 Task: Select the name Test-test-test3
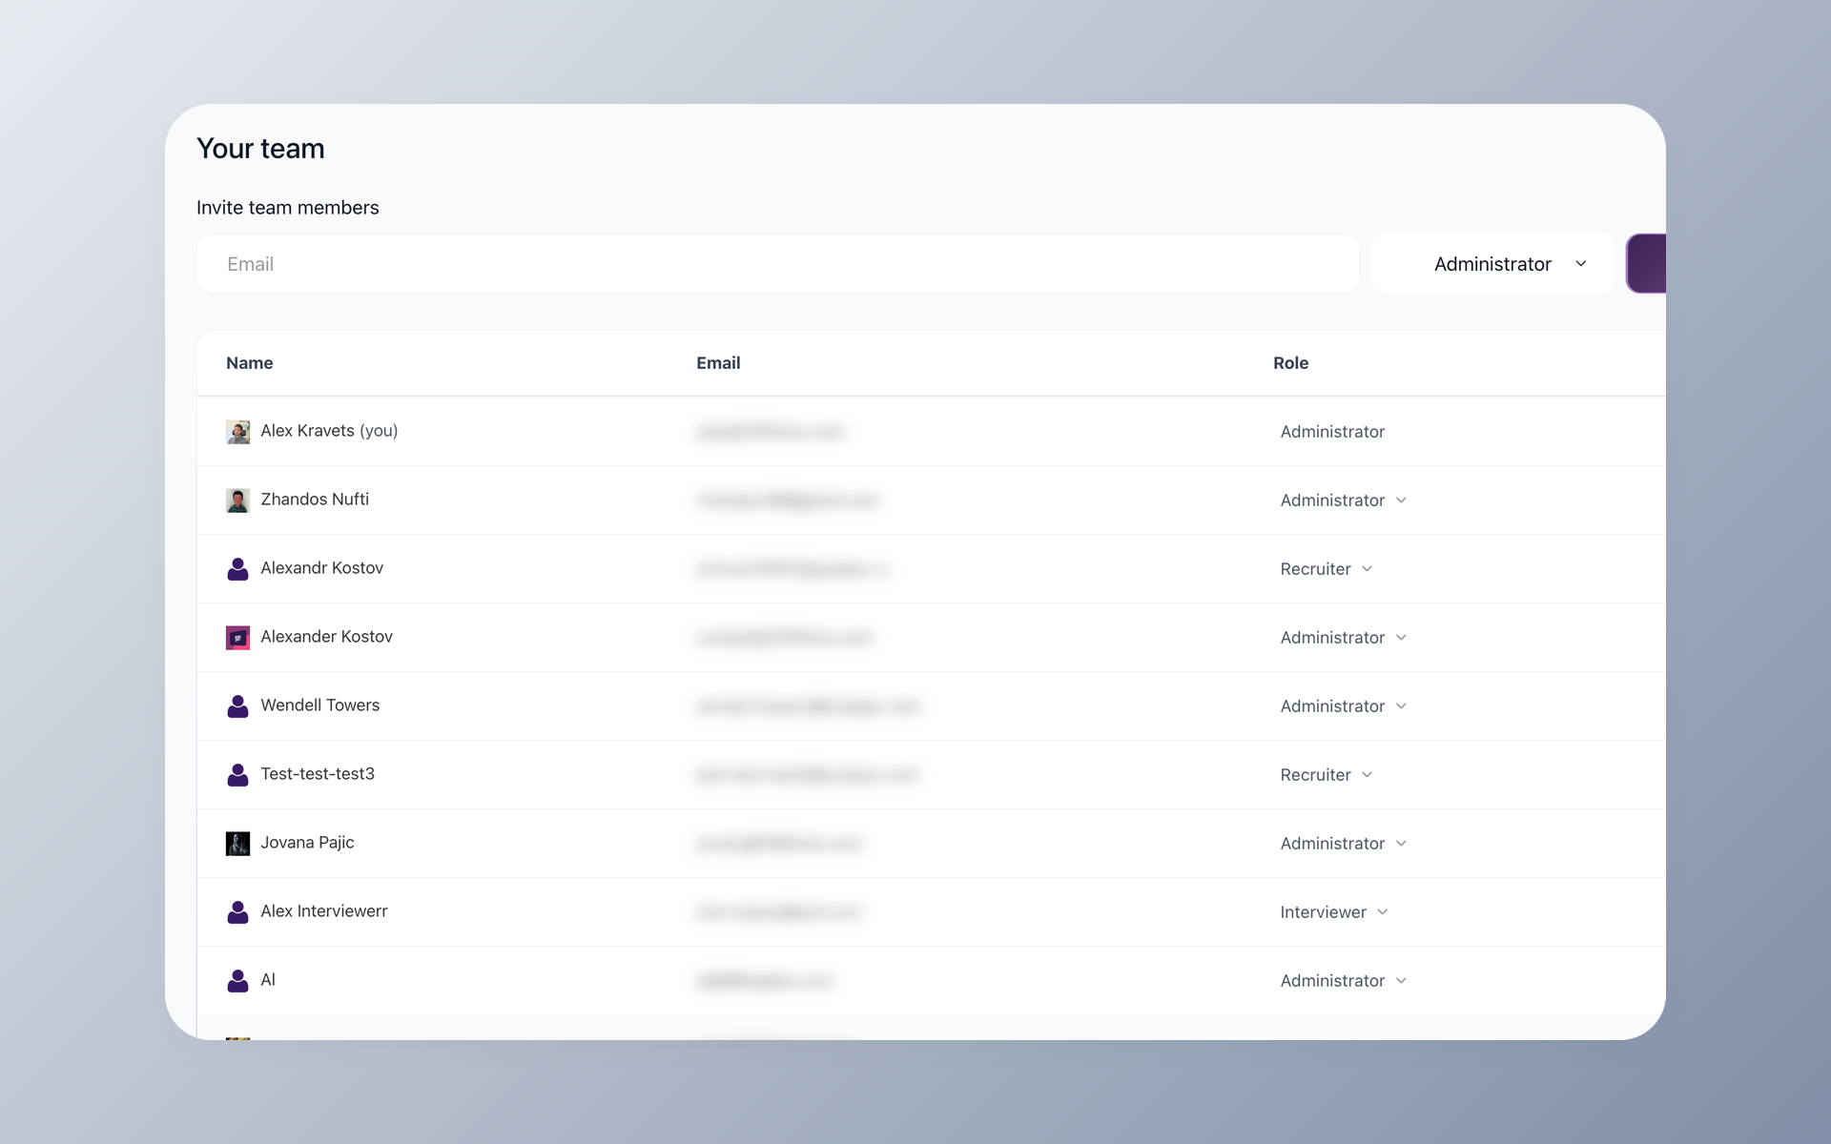tap(318, 774)
